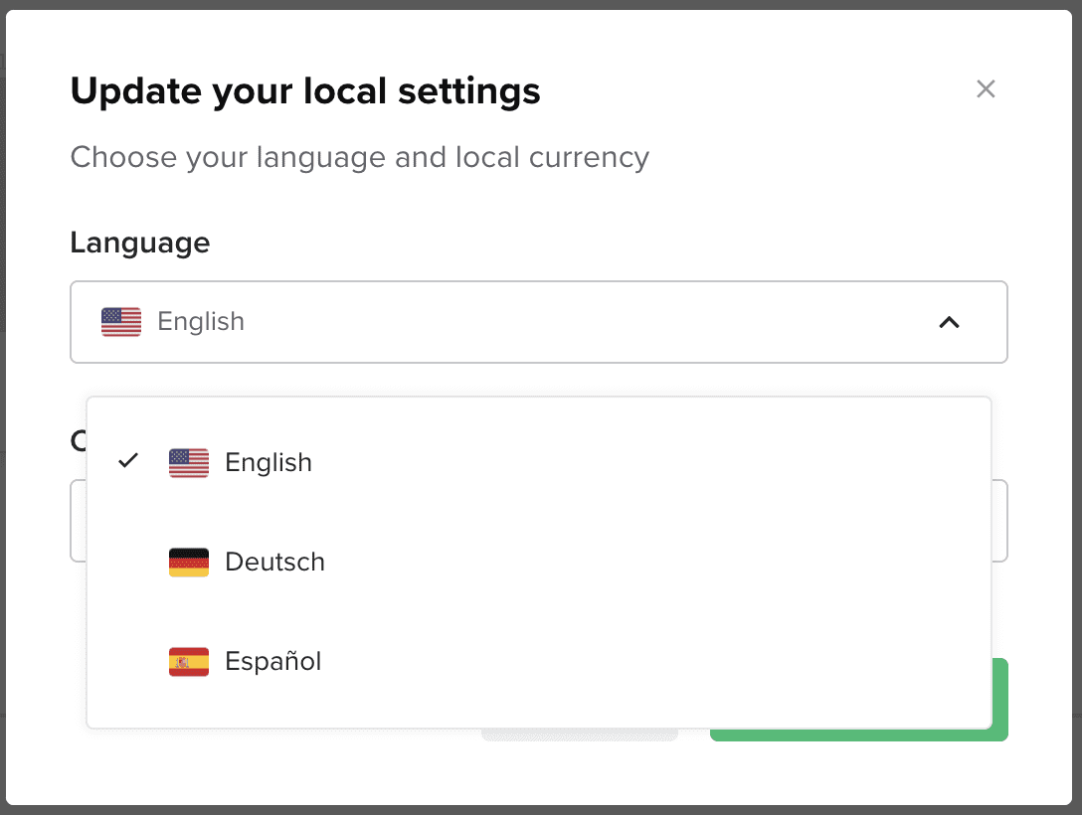Click the US flag in the Language field

[x=119, y=321]
